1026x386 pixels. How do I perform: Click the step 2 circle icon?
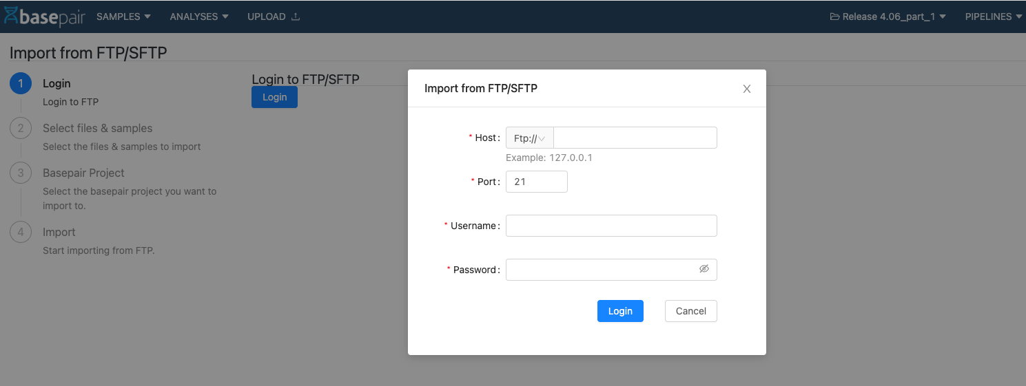pyautogui.click(x=21, y=129)
